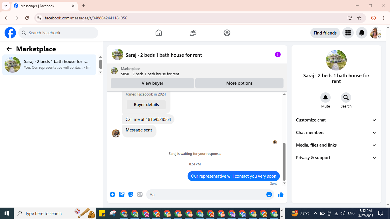Image resolution: width=390 pixels, height=219 pixels.
Task: Click the taskbar search box
Action: 55,213
